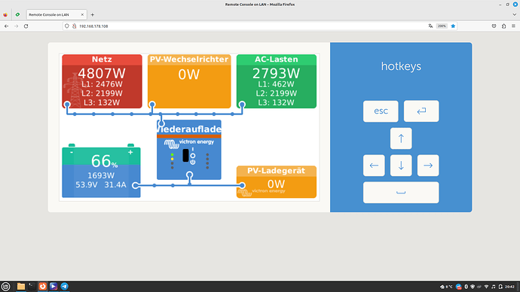Open the Firefox hamburger menu
This screenshot has height=292, width=520.
513,26
